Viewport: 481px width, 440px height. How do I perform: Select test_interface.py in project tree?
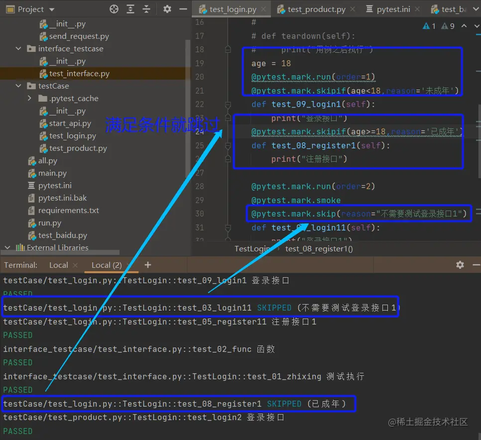[x=79, y=74]
